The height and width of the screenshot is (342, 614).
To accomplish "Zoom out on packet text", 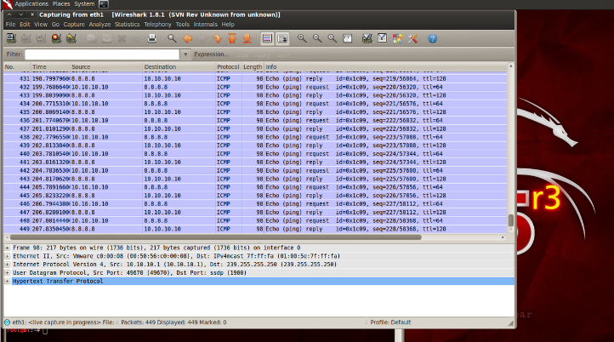I will (317, 38).
